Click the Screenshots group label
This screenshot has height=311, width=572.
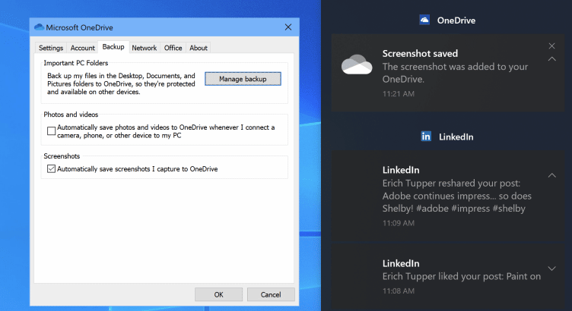click(x=62, y=156)
